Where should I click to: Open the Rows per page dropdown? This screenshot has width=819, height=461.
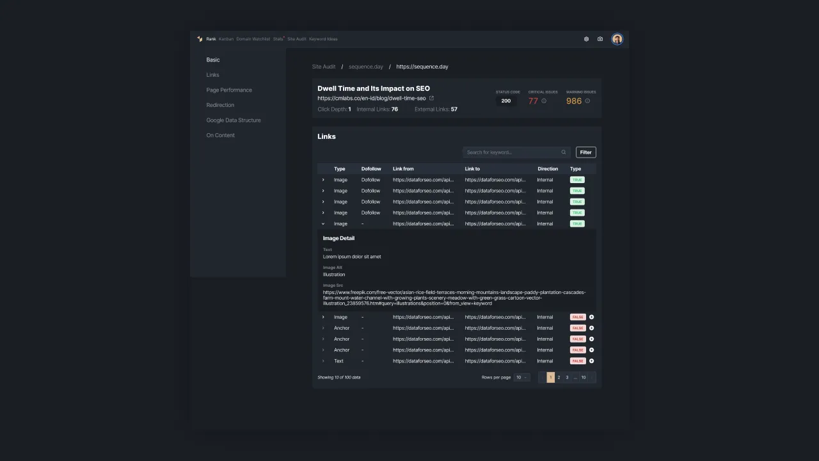coord(522,377)
